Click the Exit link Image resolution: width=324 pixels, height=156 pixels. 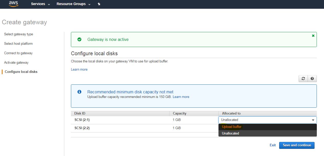[273, 145]
